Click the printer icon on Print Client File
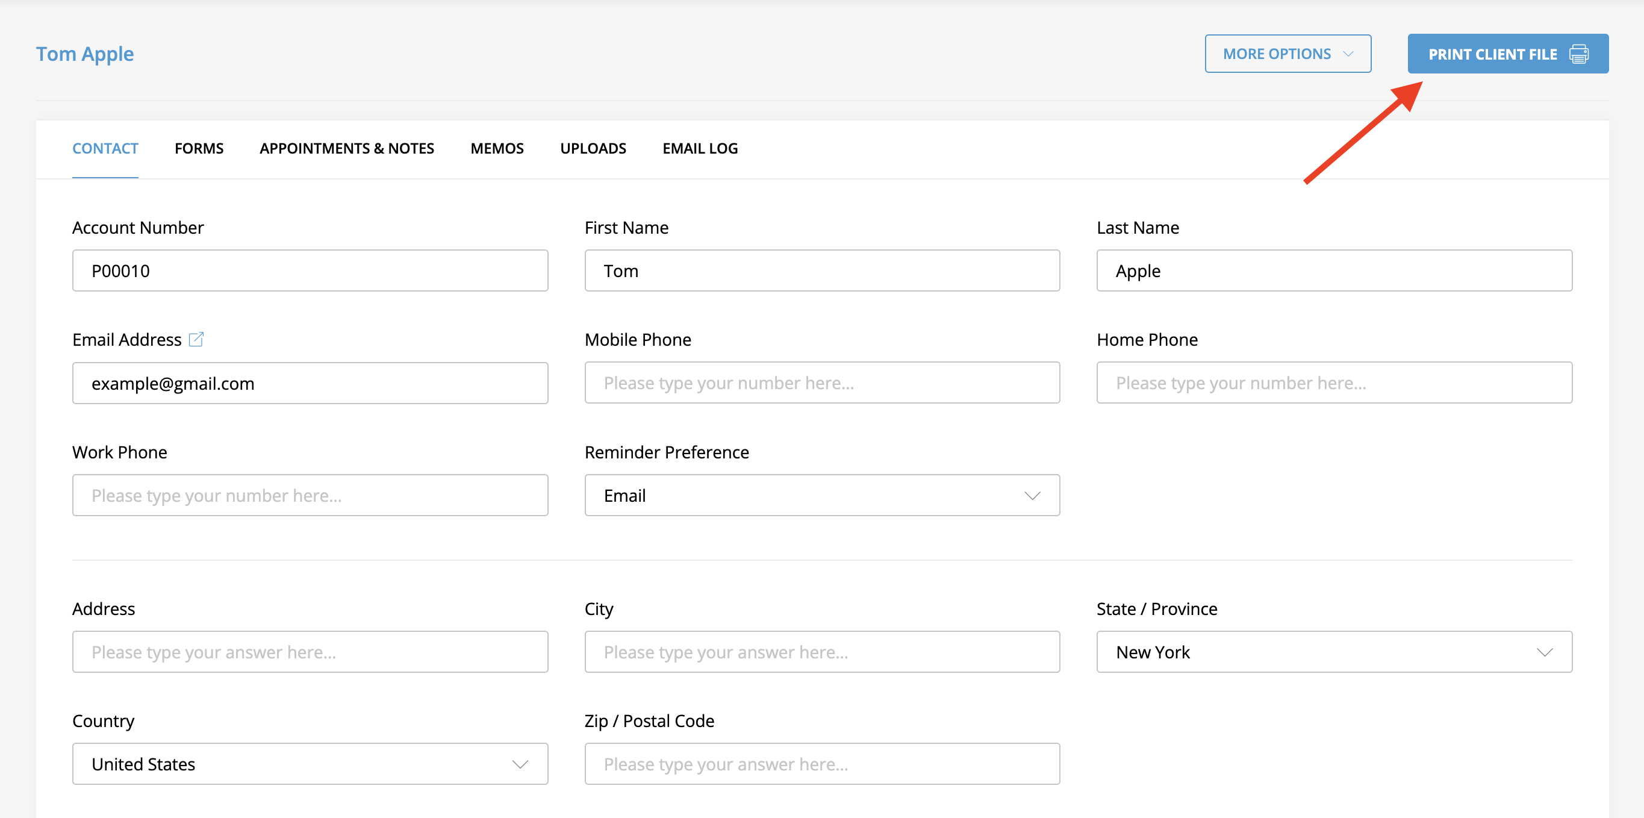This screenshot has width=1644, height=818. (1579, 54)
